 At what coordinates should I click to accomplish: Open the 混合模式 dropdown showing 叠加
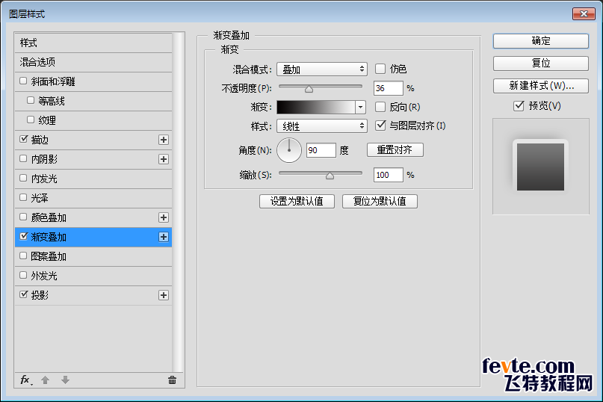322,69
